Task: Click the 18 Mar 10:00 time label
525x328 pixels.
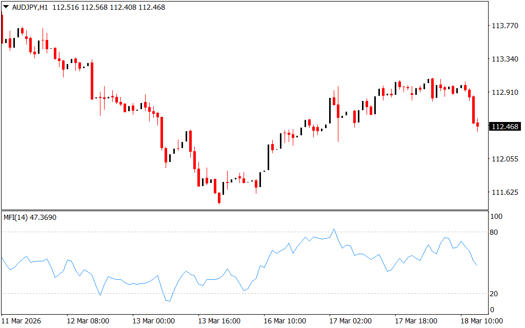Action: [481, 321]
